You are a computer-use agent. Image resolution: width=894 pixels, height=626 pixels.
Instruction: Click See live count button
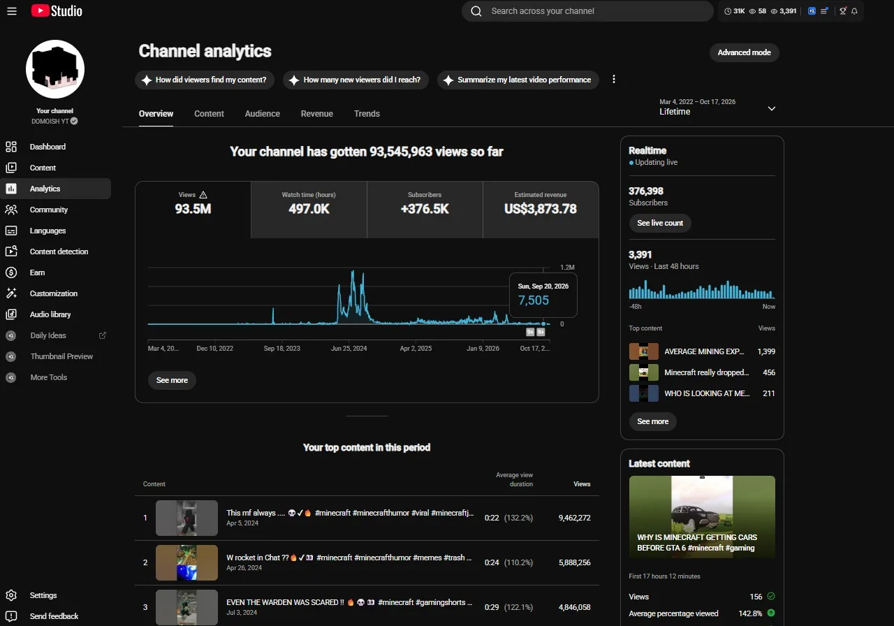[660, 223]
